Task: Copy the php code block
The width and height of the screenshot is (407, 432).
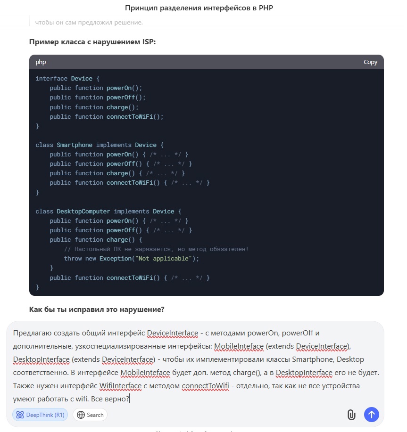Action: (370, 62)
